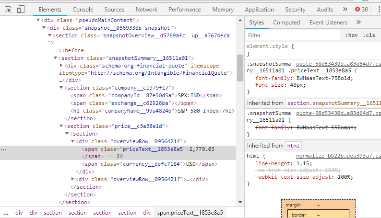Expand breadcrumb ellipsis at the start
Screen dimensions: 381x218
pos(6,213)
